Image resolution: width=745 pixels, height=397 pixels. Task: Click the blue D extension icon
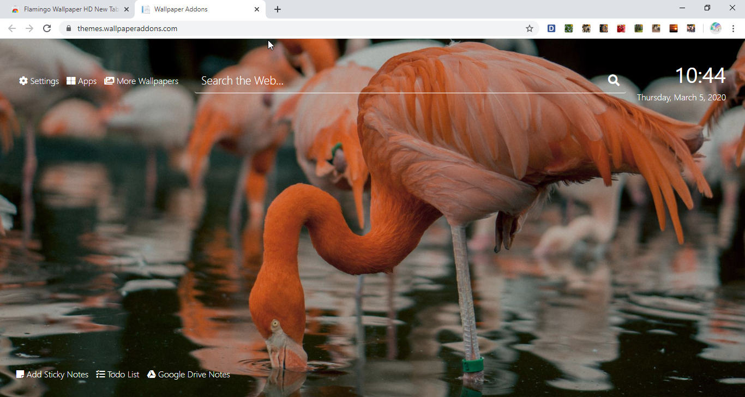pos(551,28)
